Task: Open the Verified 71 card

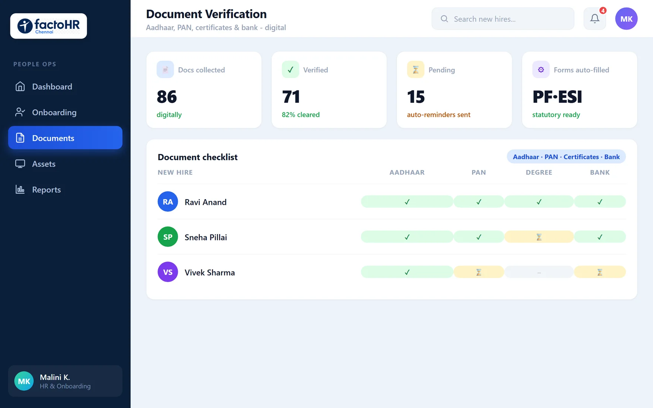Action: pyautogui.click(x=329, y=90)
